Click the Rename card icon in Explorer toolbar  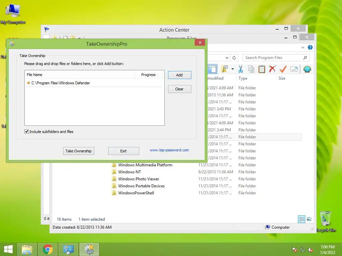pyautogui.click(x=294, y=69)
